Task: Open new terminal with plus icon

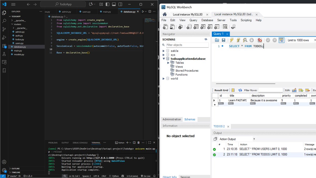Action: click(x=127, y=143)
